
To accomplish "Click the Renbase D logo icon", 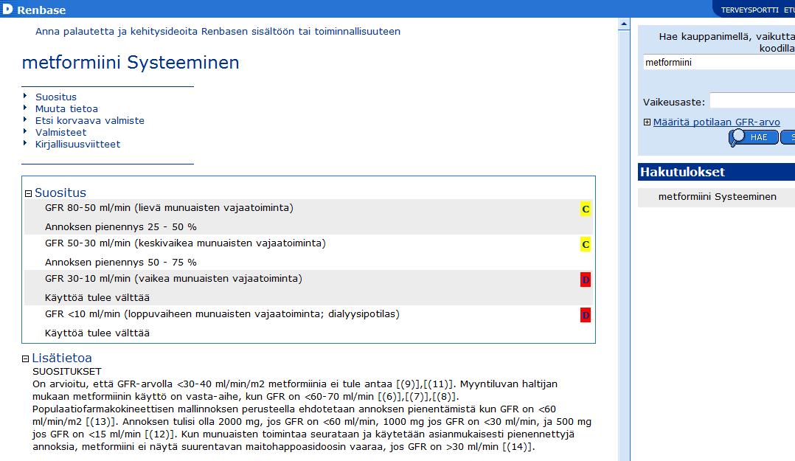I will (x=7, y=9).
